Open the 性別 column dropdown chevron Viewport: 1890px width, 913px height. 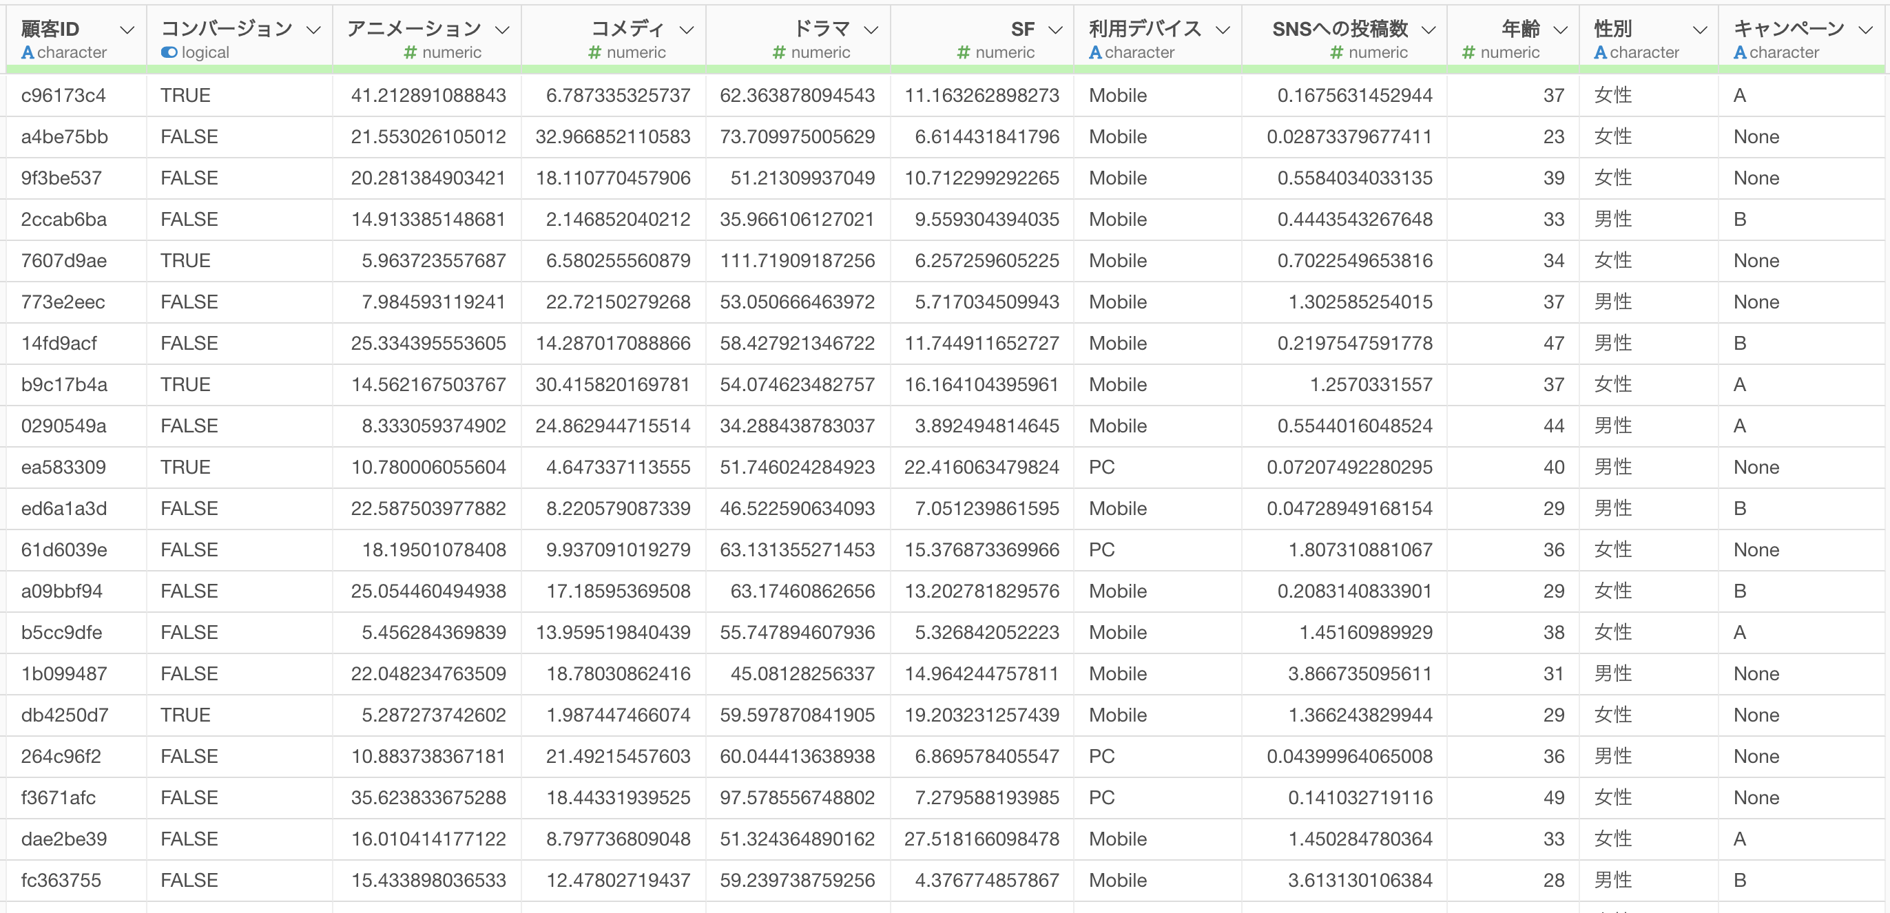[x=1699, y=30]
